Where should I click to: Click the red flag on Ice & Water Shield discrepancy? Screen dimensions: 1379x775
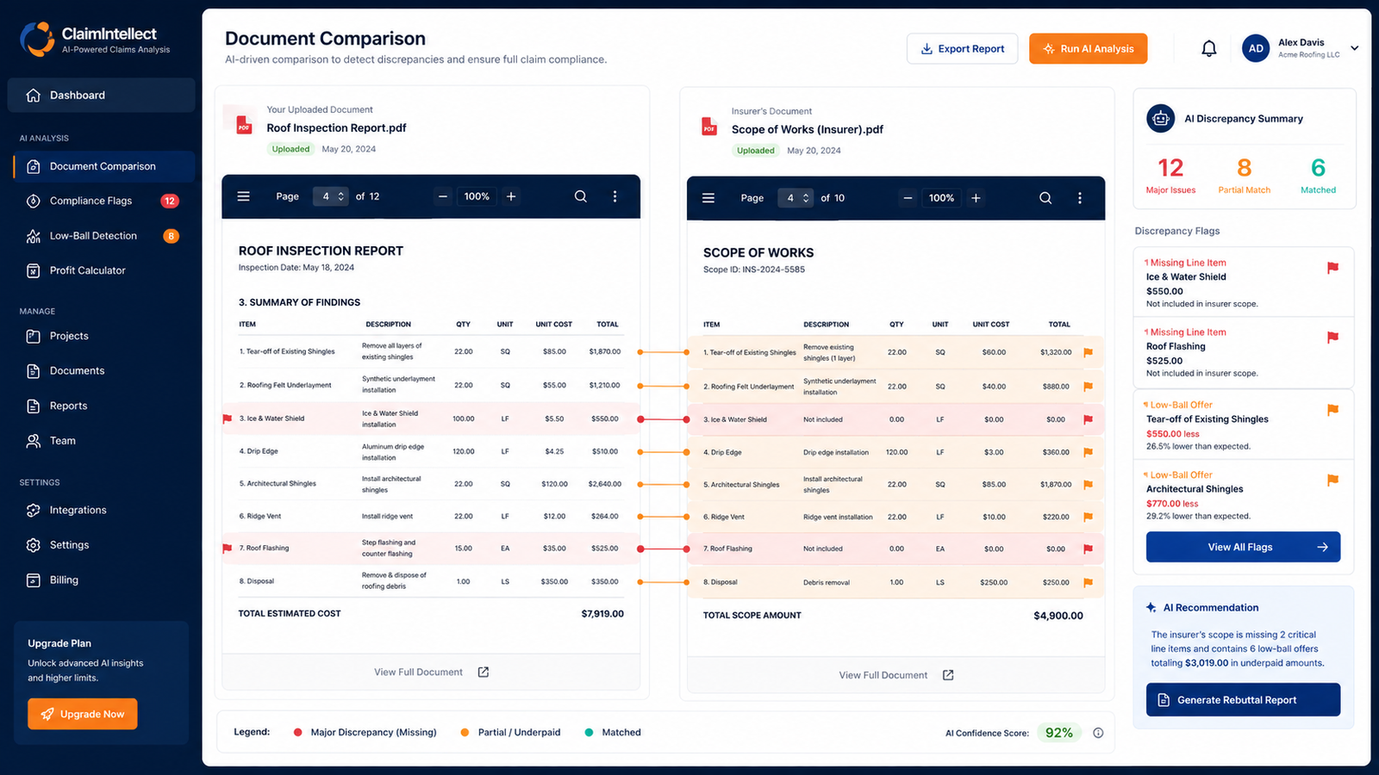coord(1332,268)
